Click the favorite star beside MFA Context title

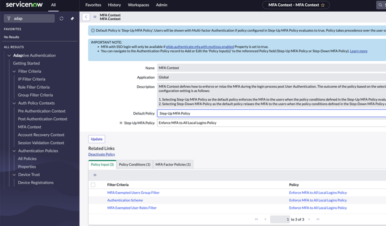[x=322, y=5]
